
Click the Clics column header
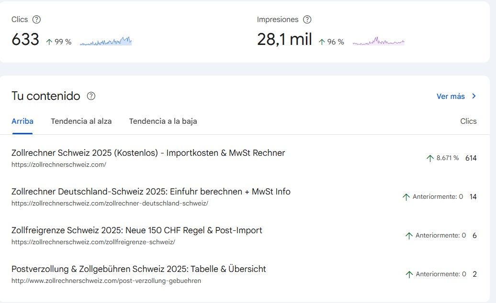[x=468, y=121]
